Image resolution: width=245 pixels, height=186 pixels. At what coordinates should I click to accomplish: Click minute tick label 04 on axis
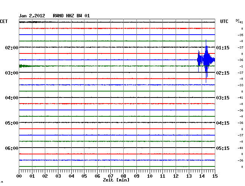pos(71,176)
